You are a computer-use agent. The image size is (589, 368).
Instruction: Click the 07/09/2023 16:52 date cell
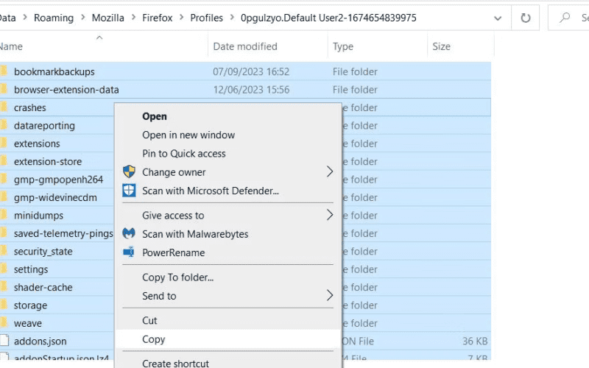pyautogui.click(x=251, y=71)
